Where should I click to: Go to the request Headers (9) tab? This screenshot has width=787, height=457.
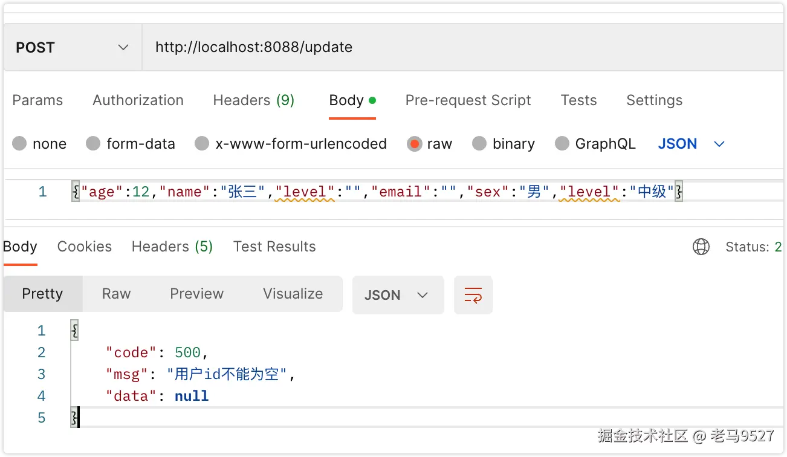point(253,100)
